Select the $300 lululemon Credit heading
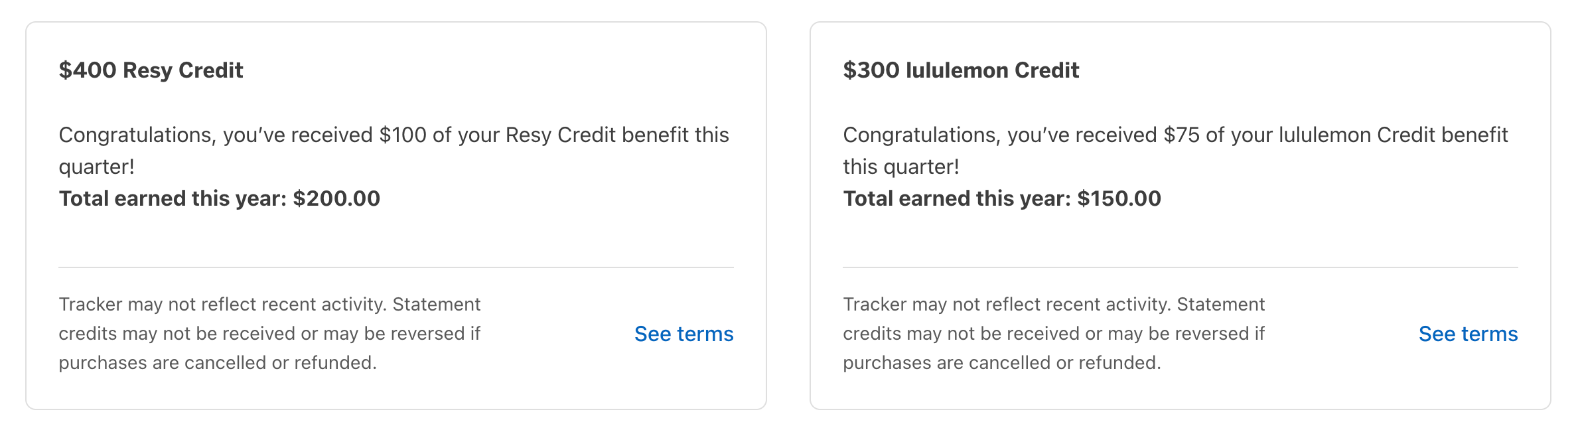1578x434 pixels. tap(960, 70)
